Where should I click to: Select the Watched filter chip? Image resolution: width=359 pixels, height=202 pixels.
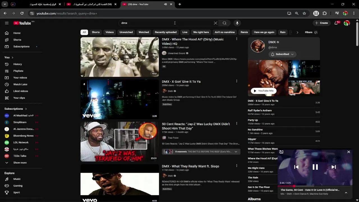pos(144,32)
